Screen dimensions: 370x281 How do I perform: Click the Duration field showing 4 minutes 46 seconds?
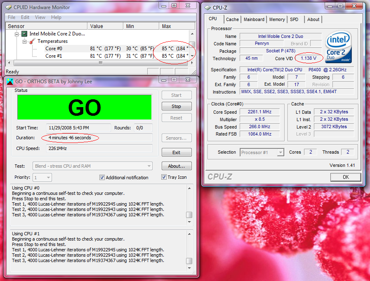(99, 138)
